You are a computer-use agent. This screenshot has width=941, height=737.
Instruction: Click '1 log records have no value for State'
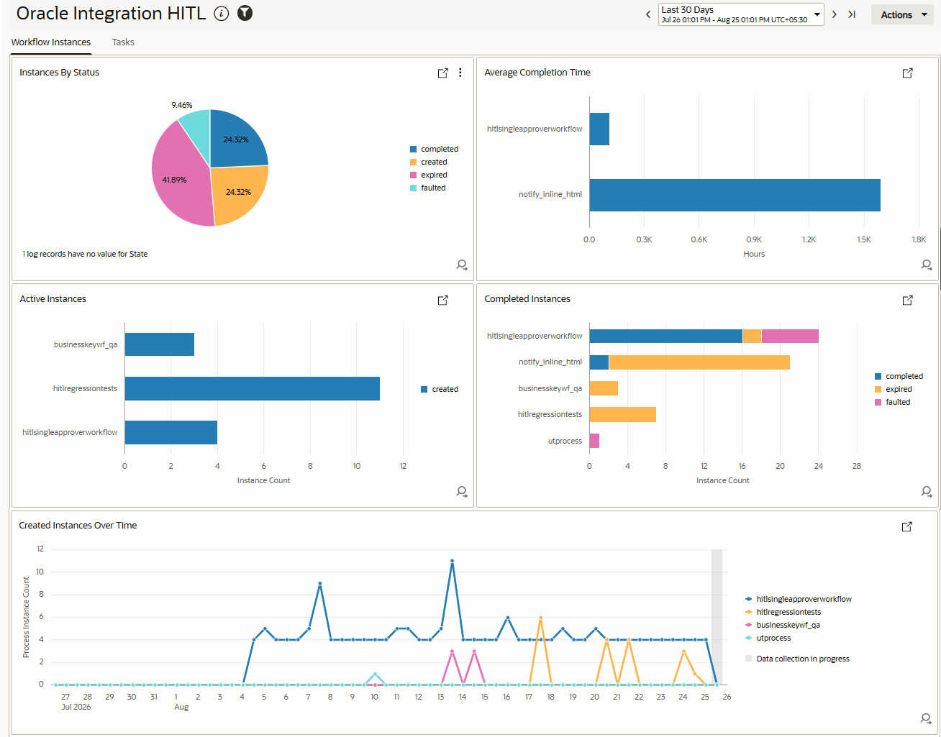click(85, 254)
